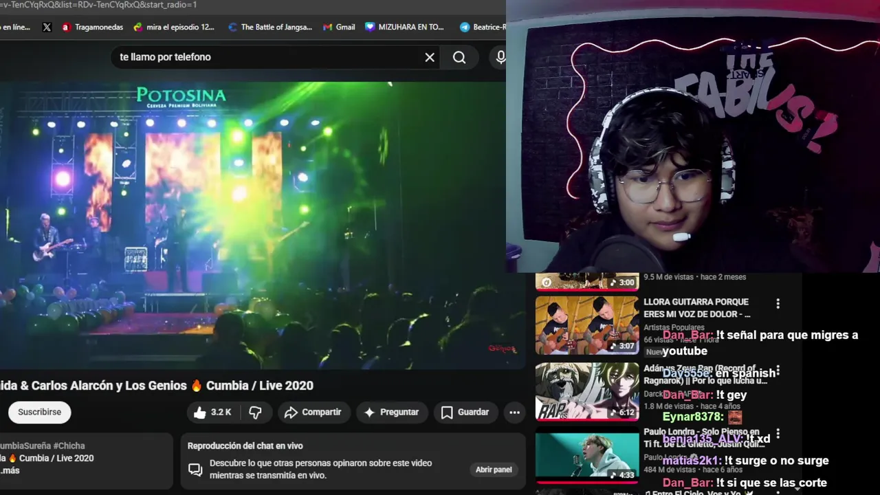Open options menu for Paulo Londra video
The width and height of the screenshot is (880, 495).
(x=778, y=434)
